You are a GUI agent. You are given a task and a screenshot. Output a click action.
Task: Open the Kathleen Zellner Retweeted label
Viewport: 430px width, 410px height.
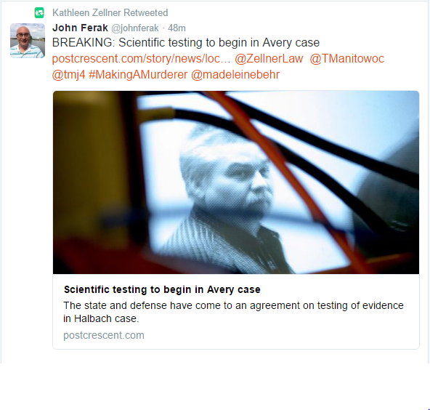click(x=110, y=12)
